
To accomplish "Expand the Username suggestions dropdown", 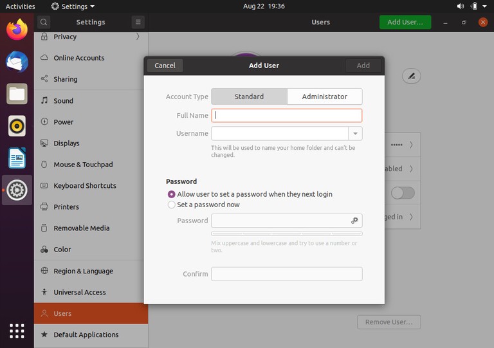I will tap(355, 134).
